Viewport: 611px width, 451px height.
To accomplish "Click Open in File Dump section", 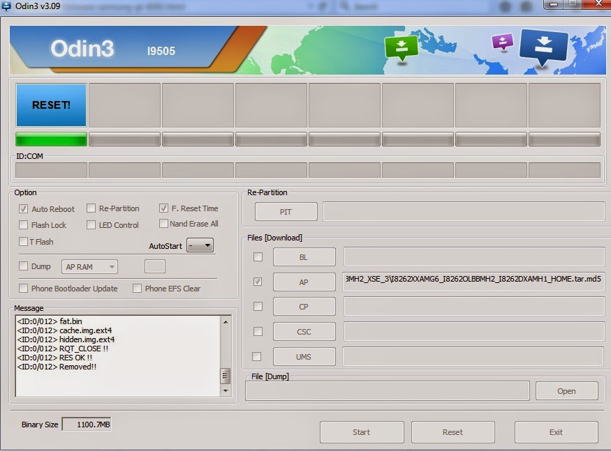I will (566, 390).
